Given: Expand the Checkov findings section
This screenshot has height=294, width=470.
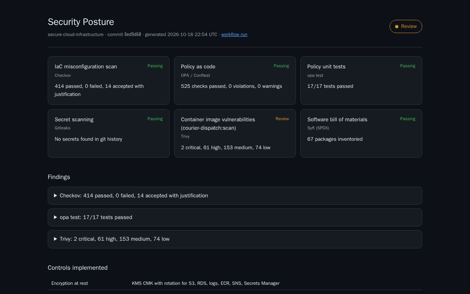Looking at the screenshot, I should (235, 196).
